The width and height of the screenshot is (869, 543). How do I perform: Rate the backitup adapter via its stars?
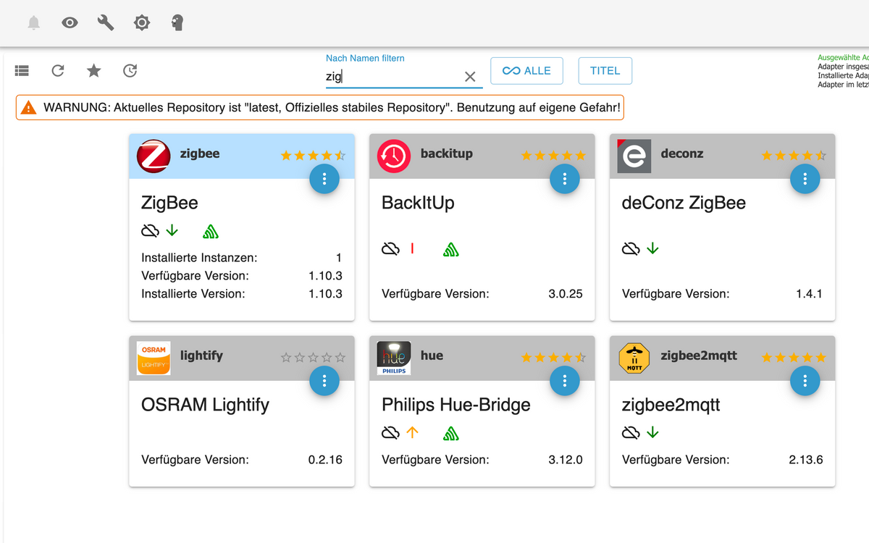click(554, 155)
